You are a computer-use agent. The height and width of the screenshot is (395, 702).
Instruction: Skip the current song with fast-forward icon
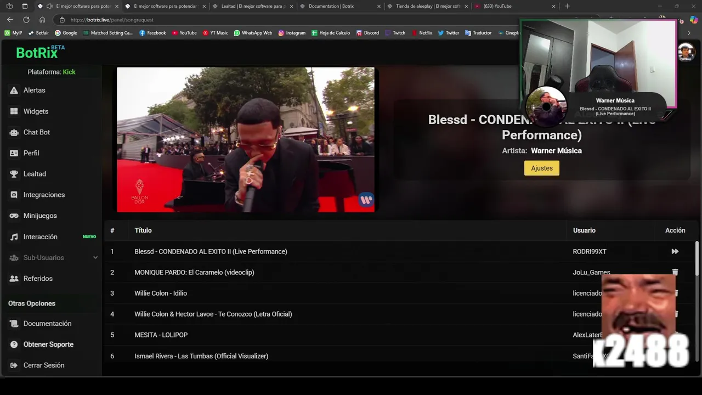[x=675, y=251]
